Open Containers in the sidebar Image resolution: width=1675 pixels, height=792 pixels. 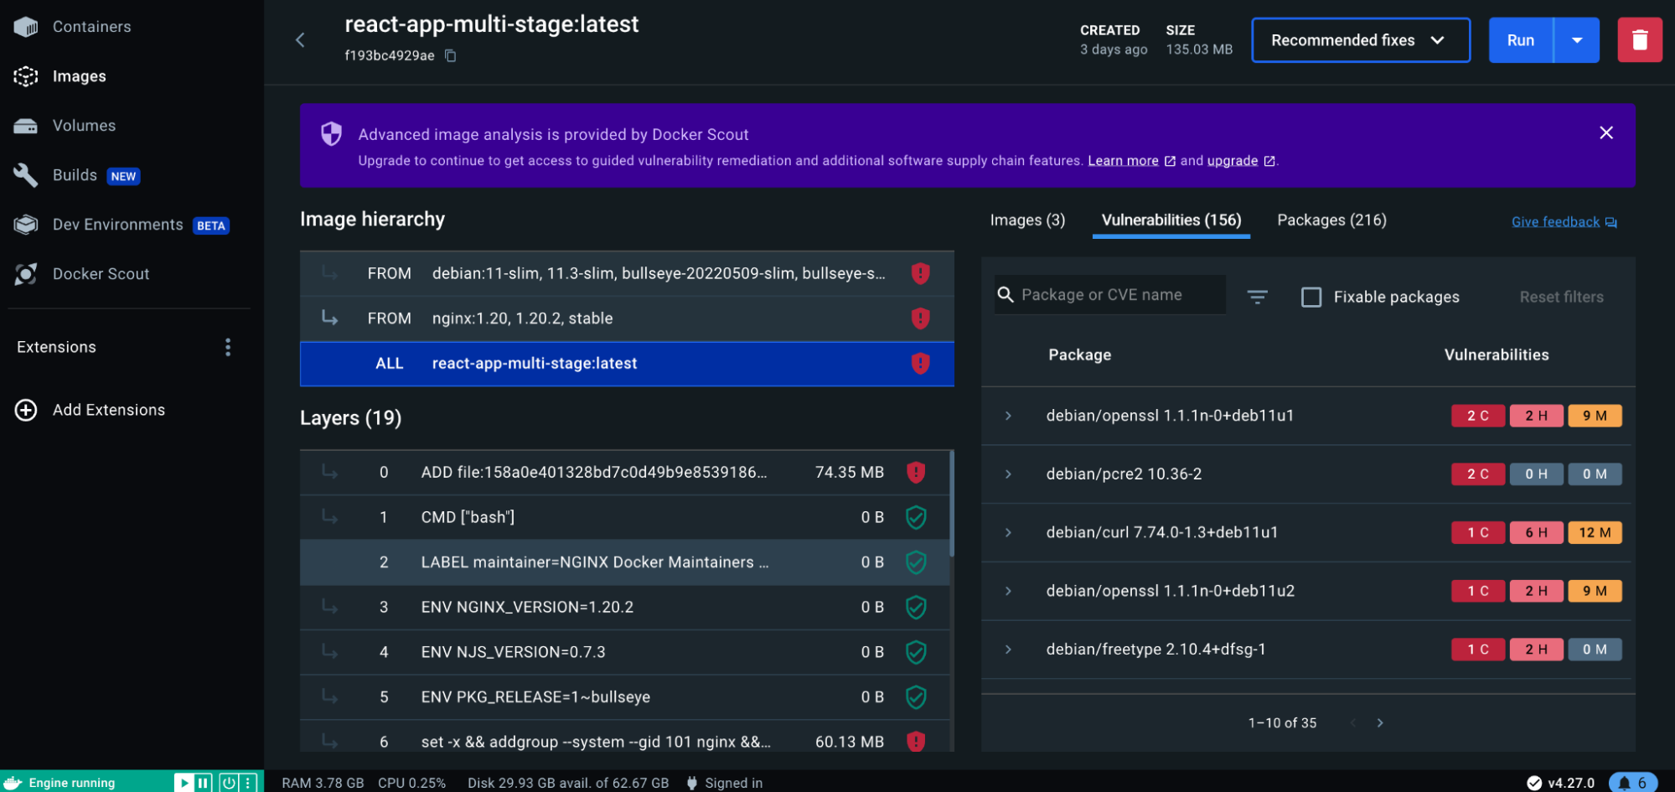point(91,27)
